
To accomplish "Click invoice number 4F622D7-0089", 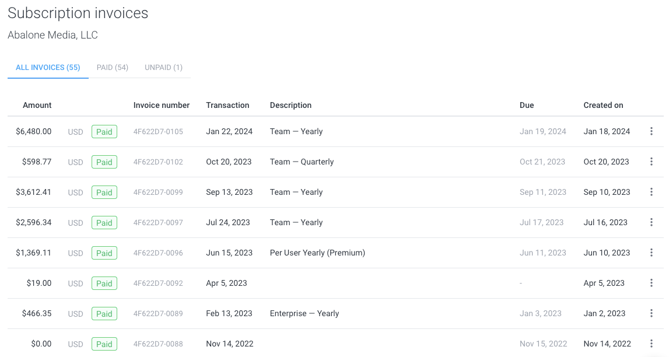I will click(158, 313).
